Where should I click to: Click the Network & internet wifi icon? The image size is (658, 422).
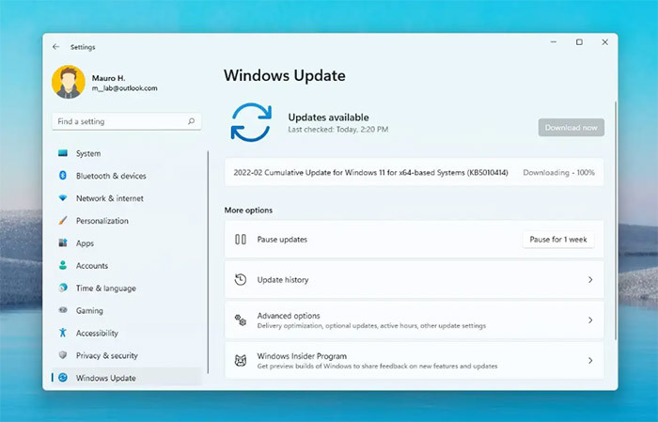pos(63,198)
